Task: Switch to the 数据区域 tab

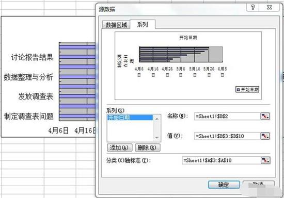Action: click(116, 25)
